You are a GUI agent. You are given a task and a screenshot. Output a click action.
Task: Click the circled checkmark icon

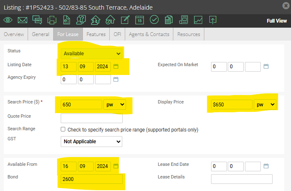click(x=154, y=20)
